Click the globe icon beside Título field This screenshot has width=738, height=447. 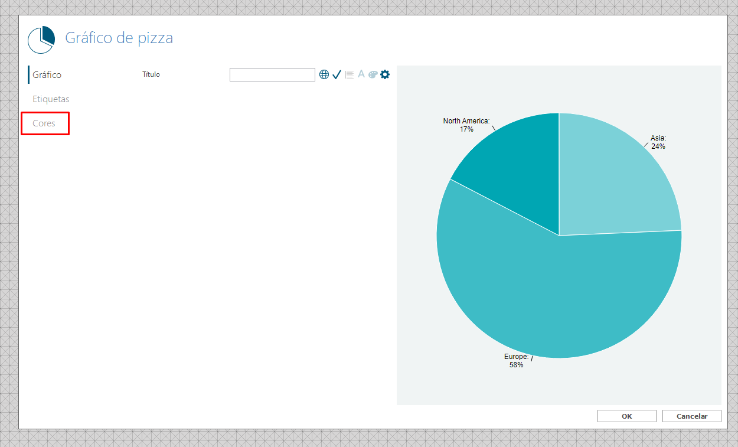(x=324, y=74)
